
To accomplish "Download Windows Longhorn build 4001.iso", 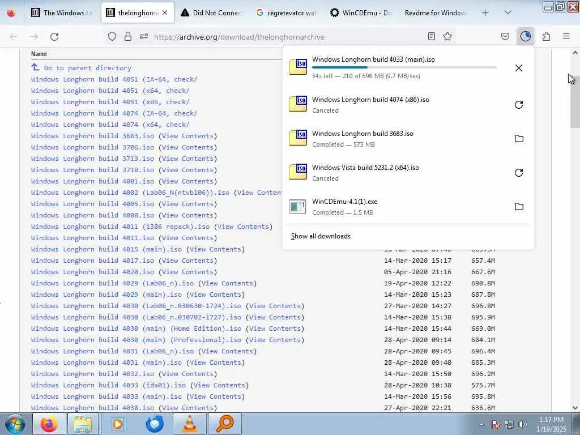I will [92, 181].
